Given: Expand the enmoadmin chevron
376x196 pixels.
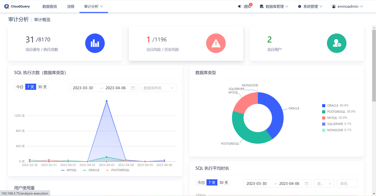Looking at the screenshot, I should coord(362,7).
